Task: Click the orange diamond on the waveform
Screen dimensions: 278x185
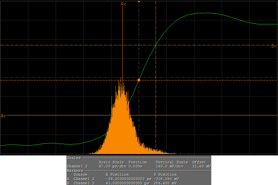Action: [139, 80]
